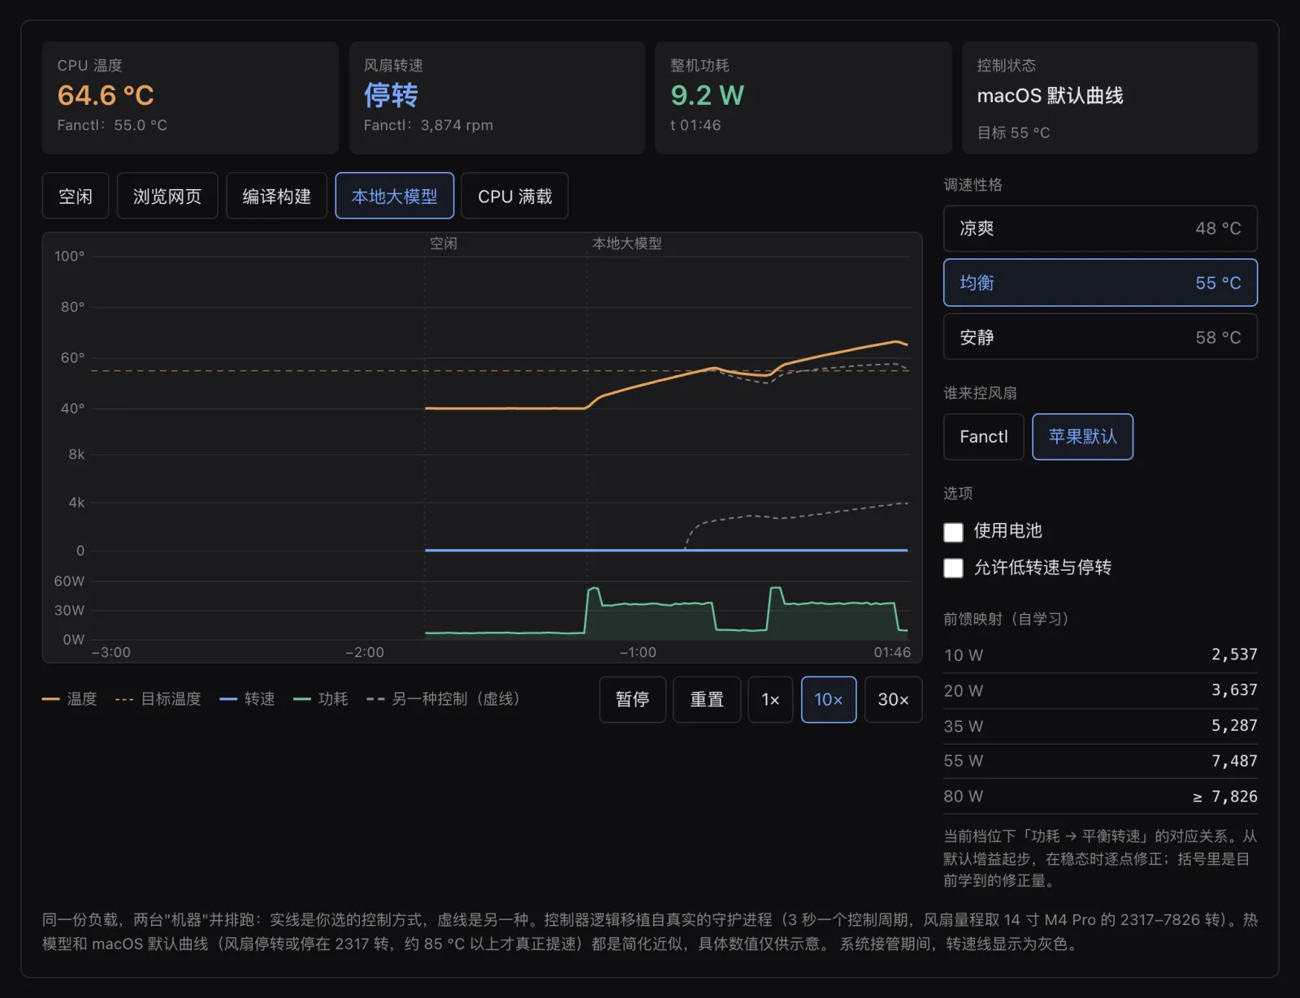Click the macOS 默认曲线 status text
The height and width of the screenshot is (998, 1300).
pyautogui.click(x=1050, y=96)
